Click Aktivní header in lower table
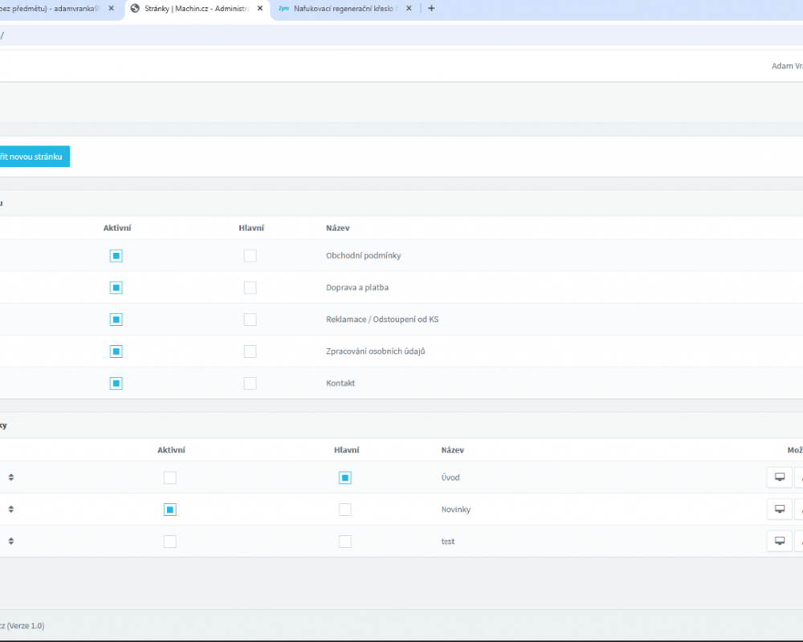 [x=171, y=450]
